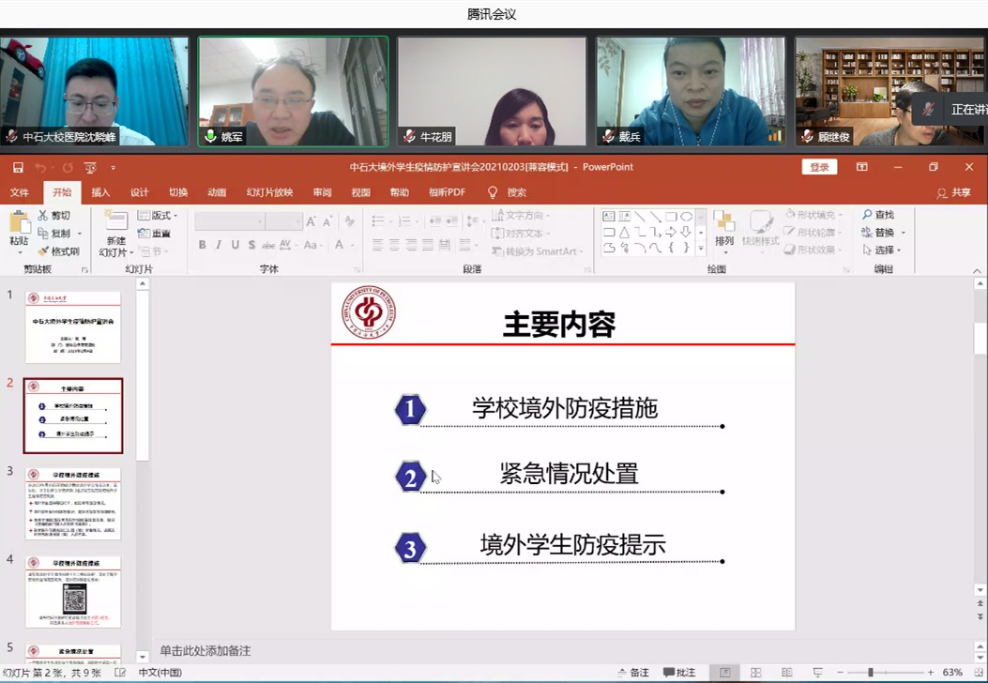Open the Select (选择) dropdown

(x=884, y=250)
